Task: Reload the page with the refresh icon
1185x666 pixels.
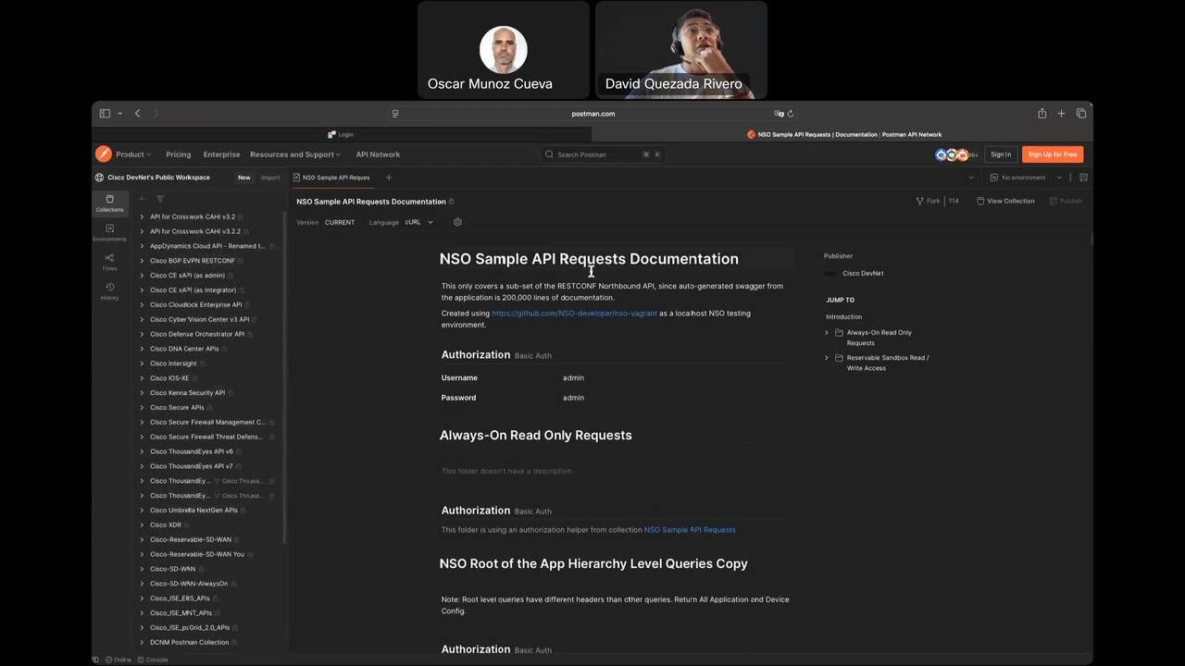Action: click(791, 114)
